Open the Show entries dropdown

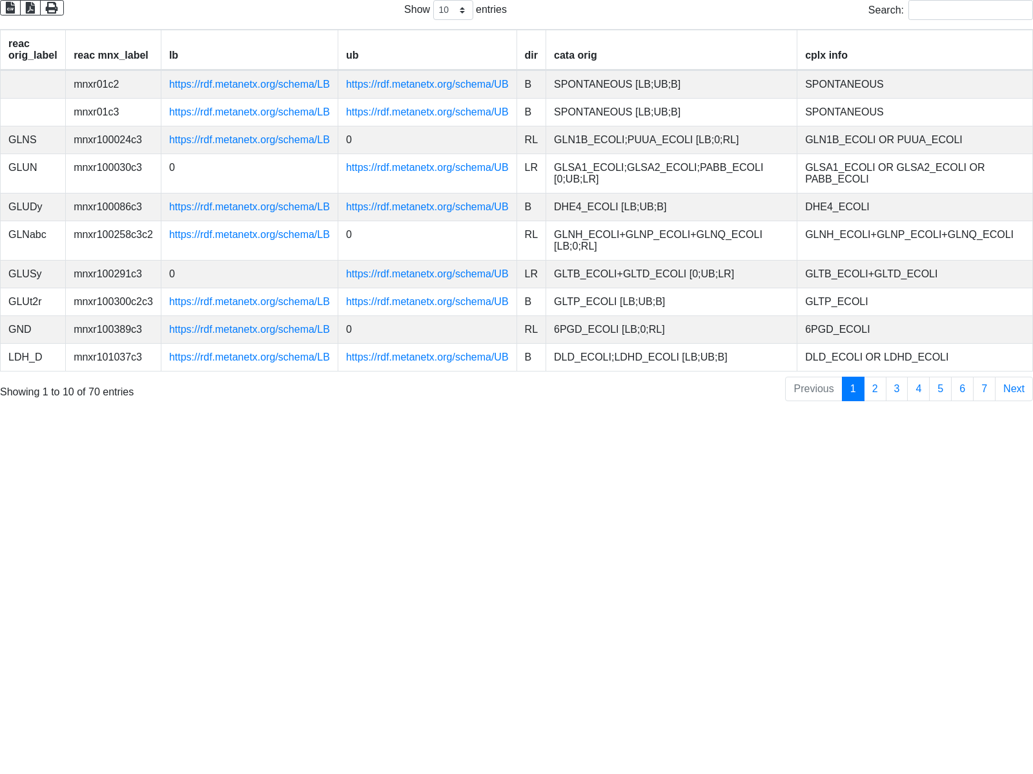453,10
